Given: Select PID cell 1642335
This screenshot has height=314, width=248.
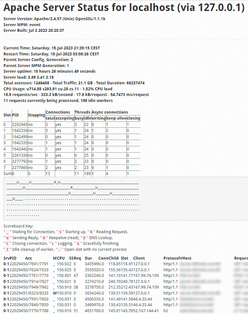Looking at the screenshot, I should coord(19,143).
